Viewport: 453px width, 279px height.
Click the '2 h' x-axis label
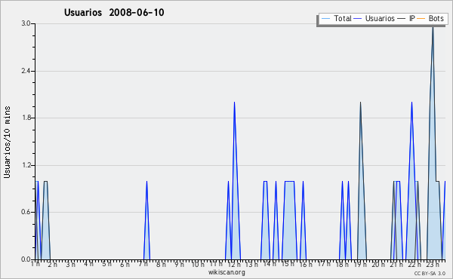53,264
